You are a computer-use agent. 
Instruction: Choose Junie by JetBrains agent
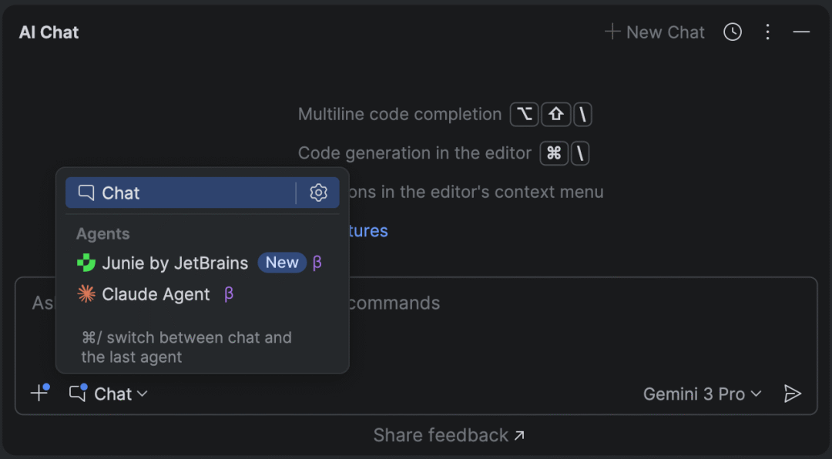click(x=202, y=263)
